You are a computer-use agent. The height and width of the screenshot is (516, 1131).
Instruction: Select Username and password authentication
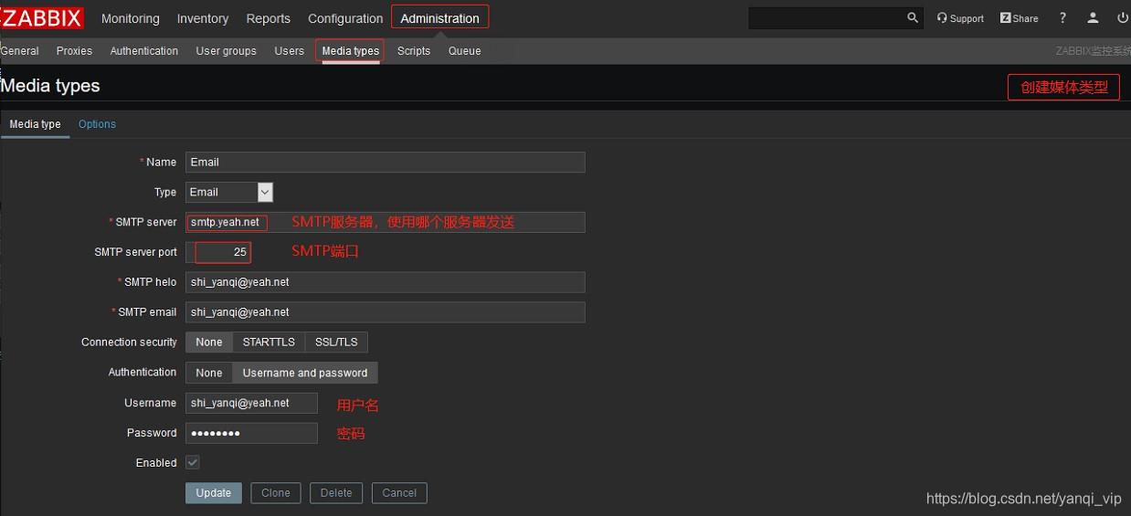point(305,373)
